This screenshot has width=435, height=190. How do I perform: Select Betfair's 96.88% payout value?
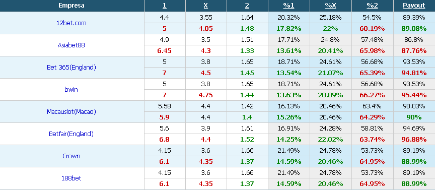(x=414, y=140)
